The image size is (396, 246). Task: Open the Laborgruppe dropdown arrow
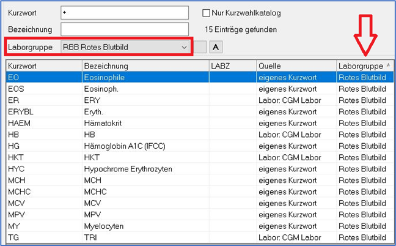click(x=184, y=47)
